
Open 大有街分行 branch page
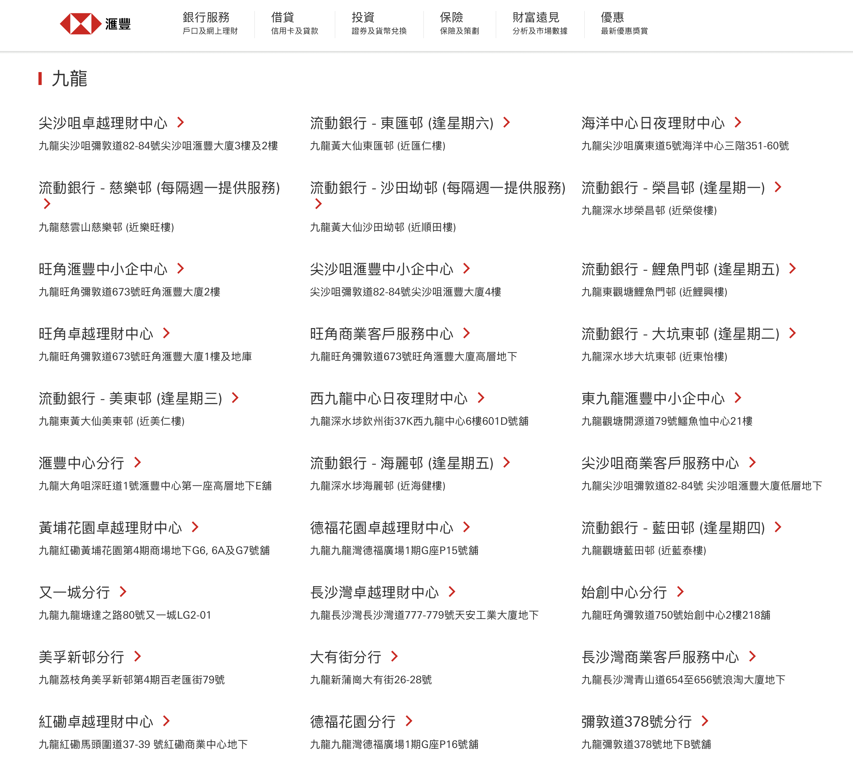[x=345, y=656]
